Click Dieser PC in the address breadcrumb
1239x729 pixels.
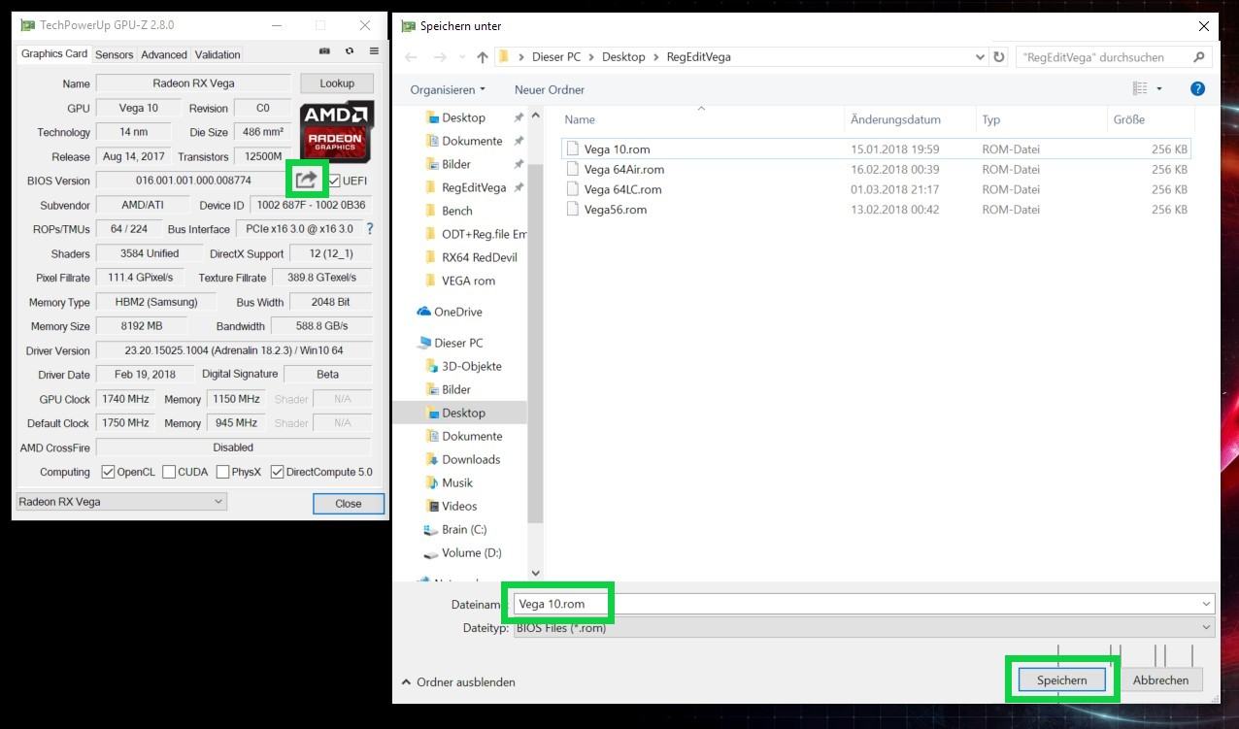click(556, 57)
